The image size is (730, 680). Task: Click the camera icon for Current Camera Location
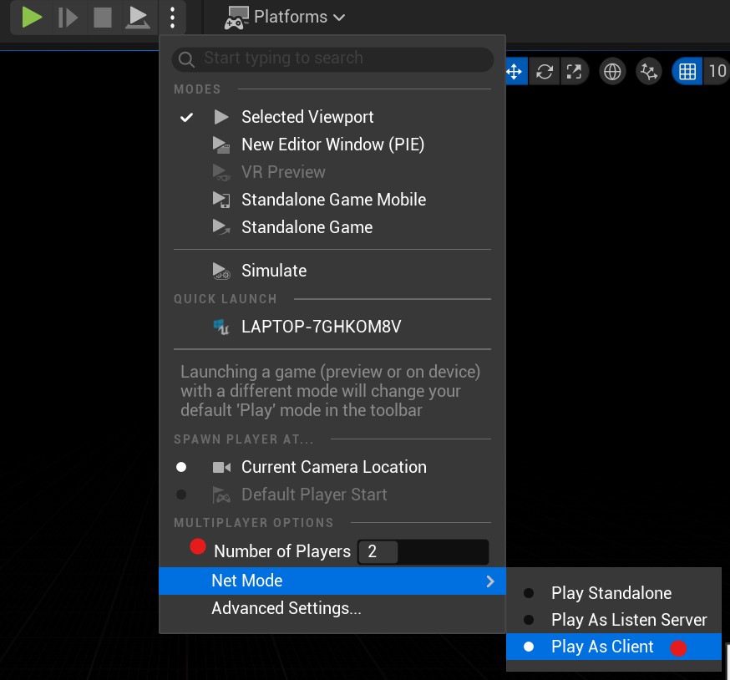[x=221, y=467]
